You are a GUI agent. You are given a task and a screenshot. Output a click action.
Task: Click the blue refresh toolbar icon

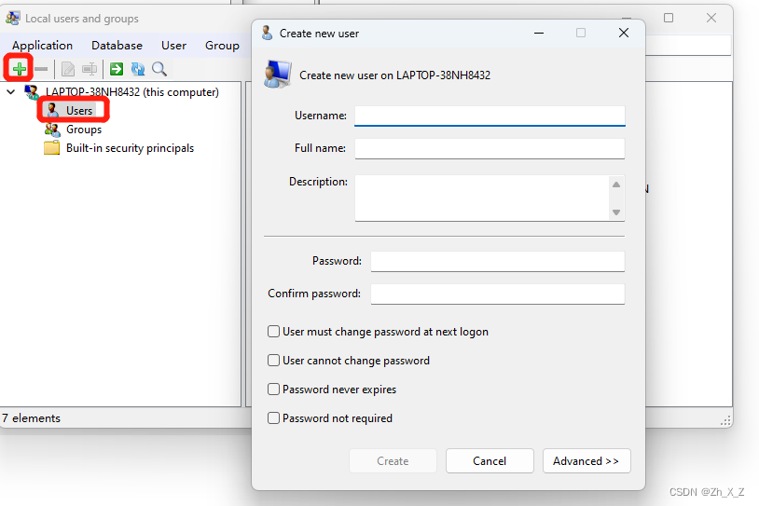coord(138,69)
